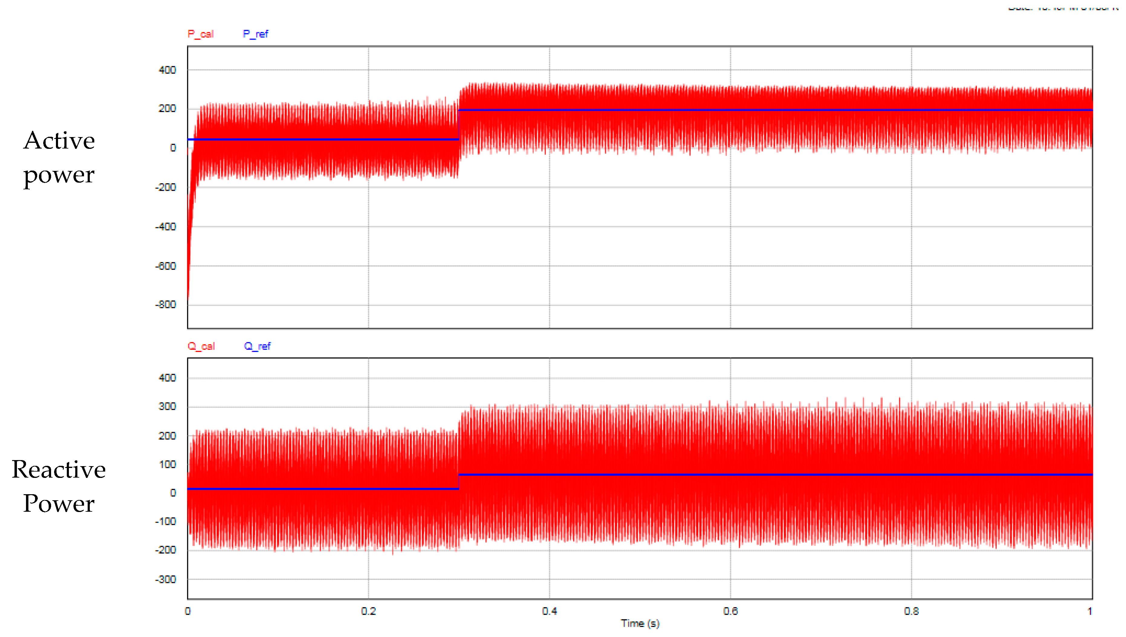The image size is (1126, 637).
Task: Click the 300 tick on reactive power axis
Action: tap(167, 406)
